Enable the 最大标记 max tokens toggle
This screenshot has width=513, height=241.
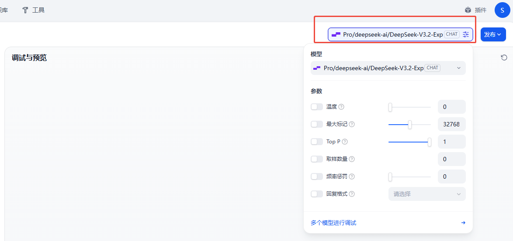click(317, 124)
